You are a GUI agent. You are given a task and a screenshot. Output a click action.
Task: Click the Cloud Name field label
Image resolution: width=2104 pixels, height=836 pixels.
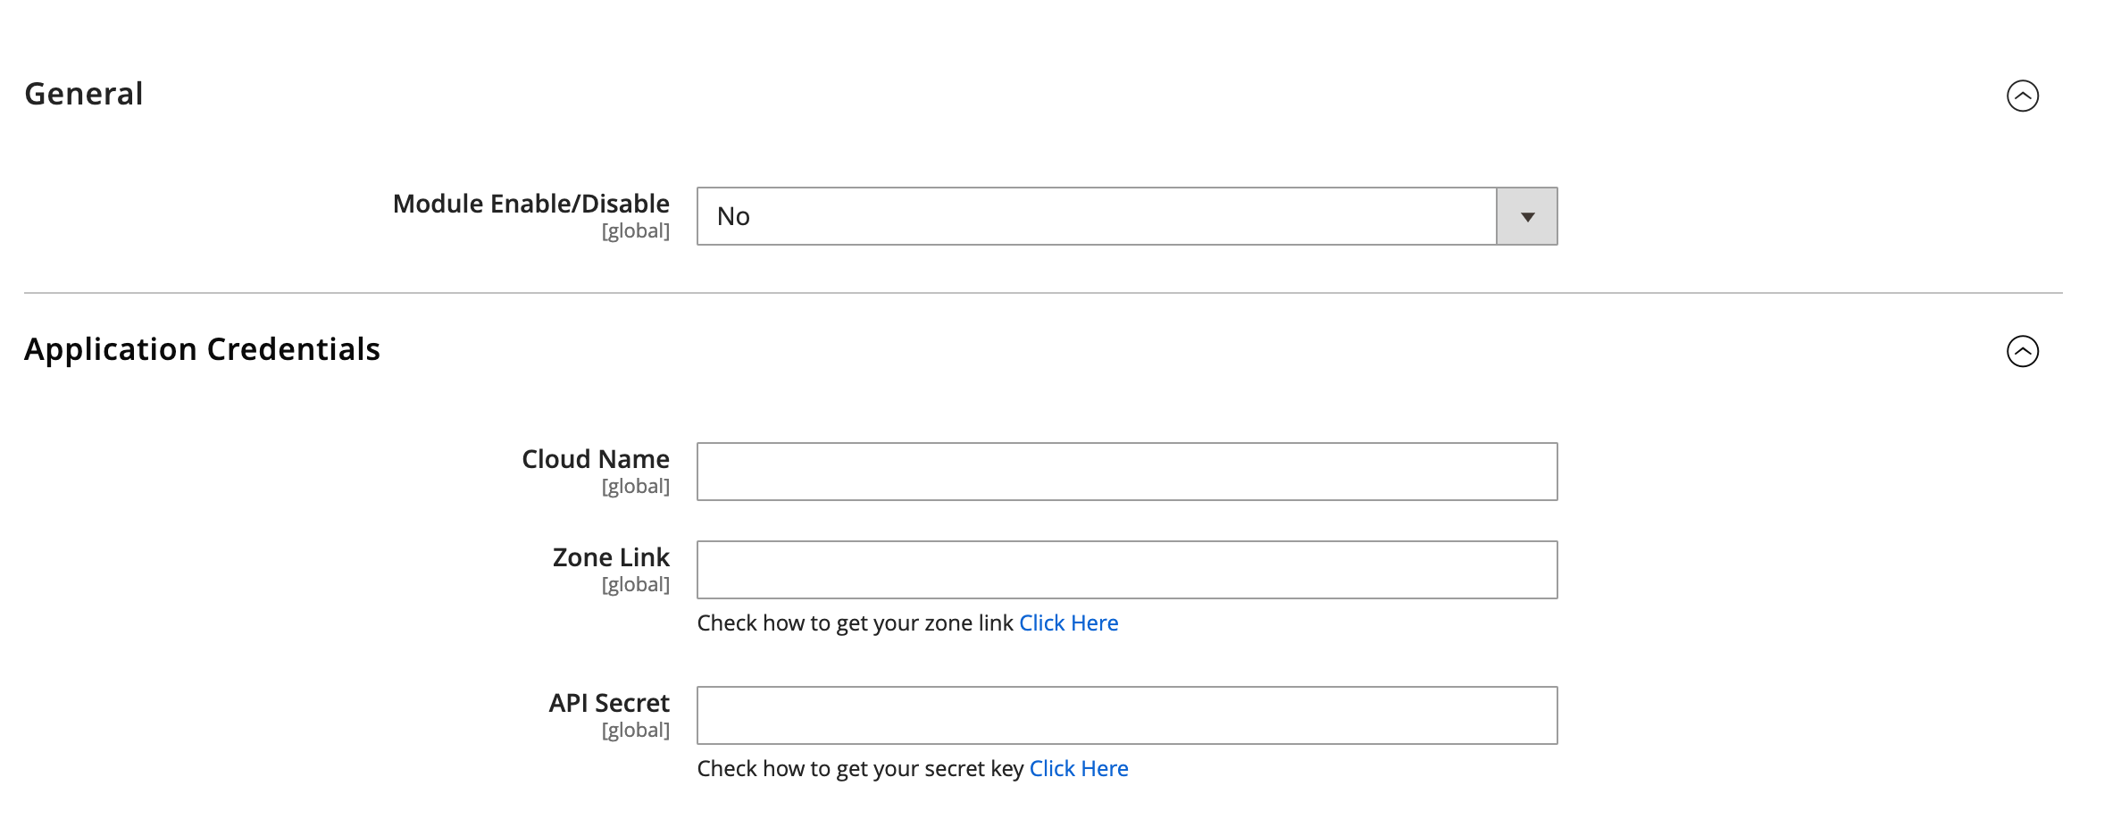pos(595,459)
